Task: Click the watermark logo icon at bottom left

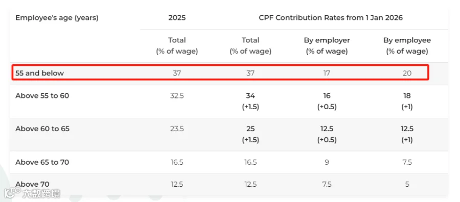Action: click(x=12, y=193)
